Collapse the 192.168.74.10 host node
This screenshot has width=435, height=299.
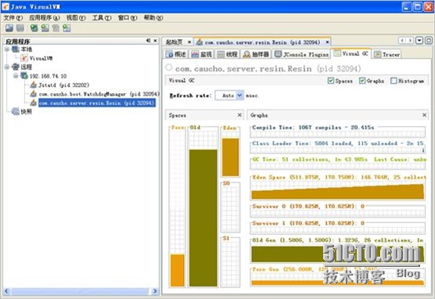pos(16,75)
